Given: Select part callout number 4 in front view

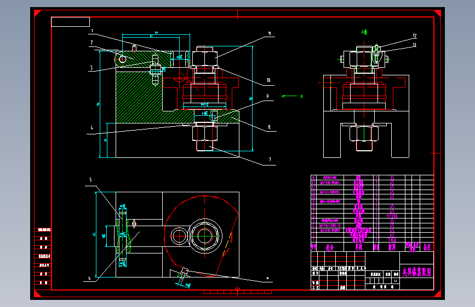Looking at the screenshot, I should click(x=92, y=128).
